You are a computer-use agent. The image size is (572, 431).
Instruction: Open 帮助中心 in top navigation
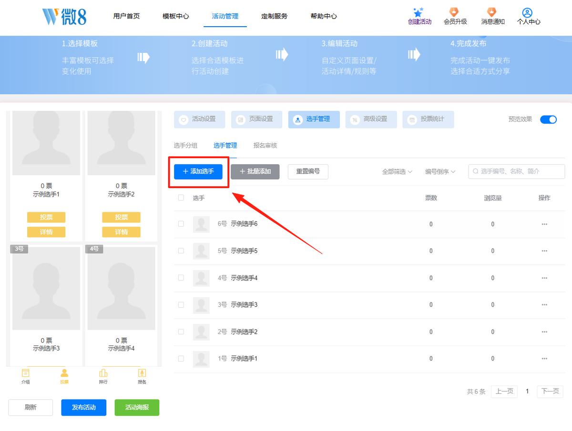[x=324, y=16]
